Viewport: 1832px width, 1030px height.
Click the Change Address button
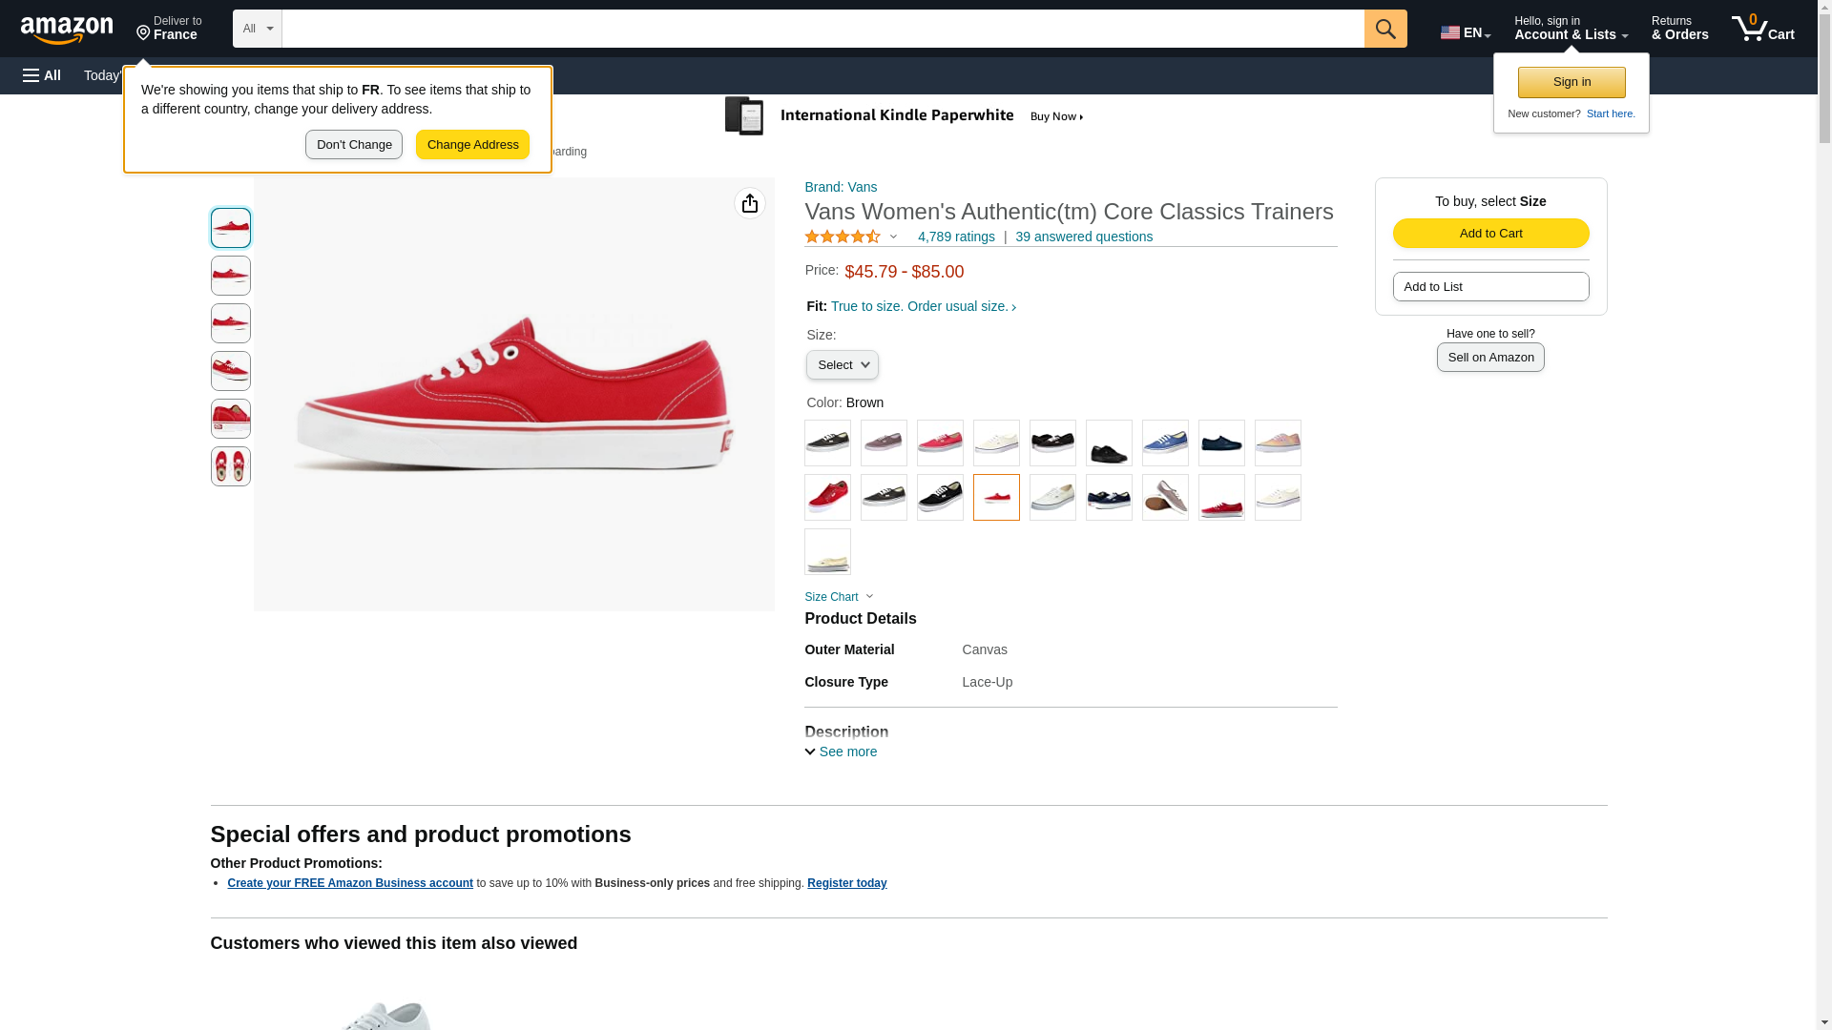pos(472,145)
